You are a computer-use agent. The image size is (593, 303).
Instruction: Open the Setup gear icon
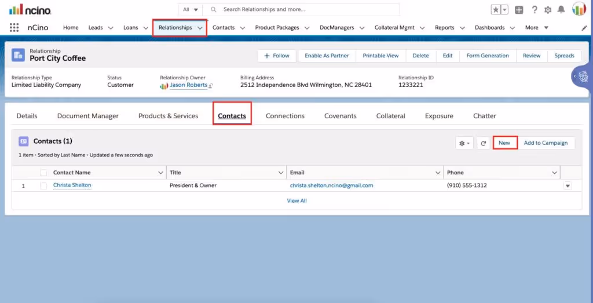tap(548, 10)
